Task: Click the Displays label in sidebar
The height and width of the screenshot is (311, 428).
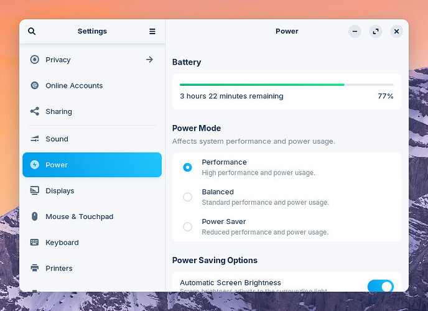Action: coord(60,191)
